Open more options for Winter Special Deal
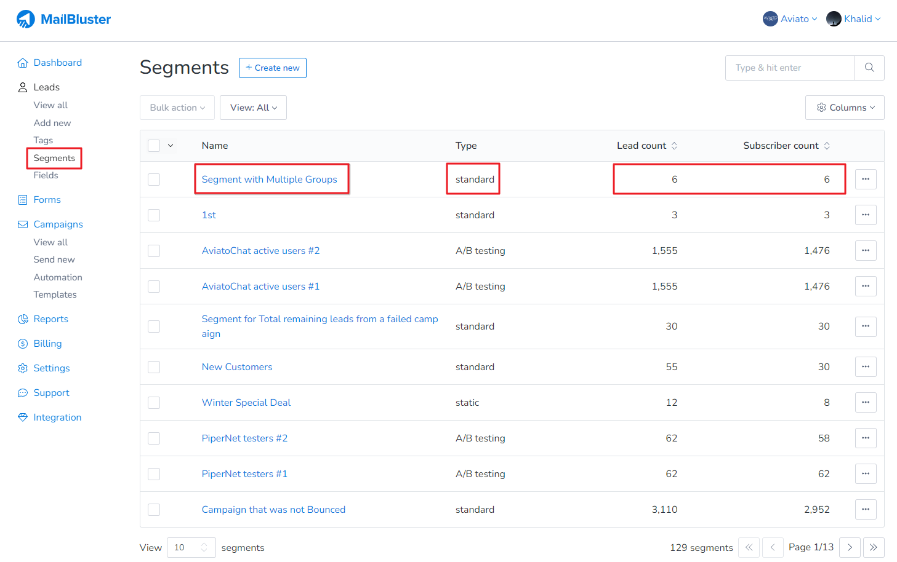This screenshot has height=562, width=897. (x=865, y=403)
